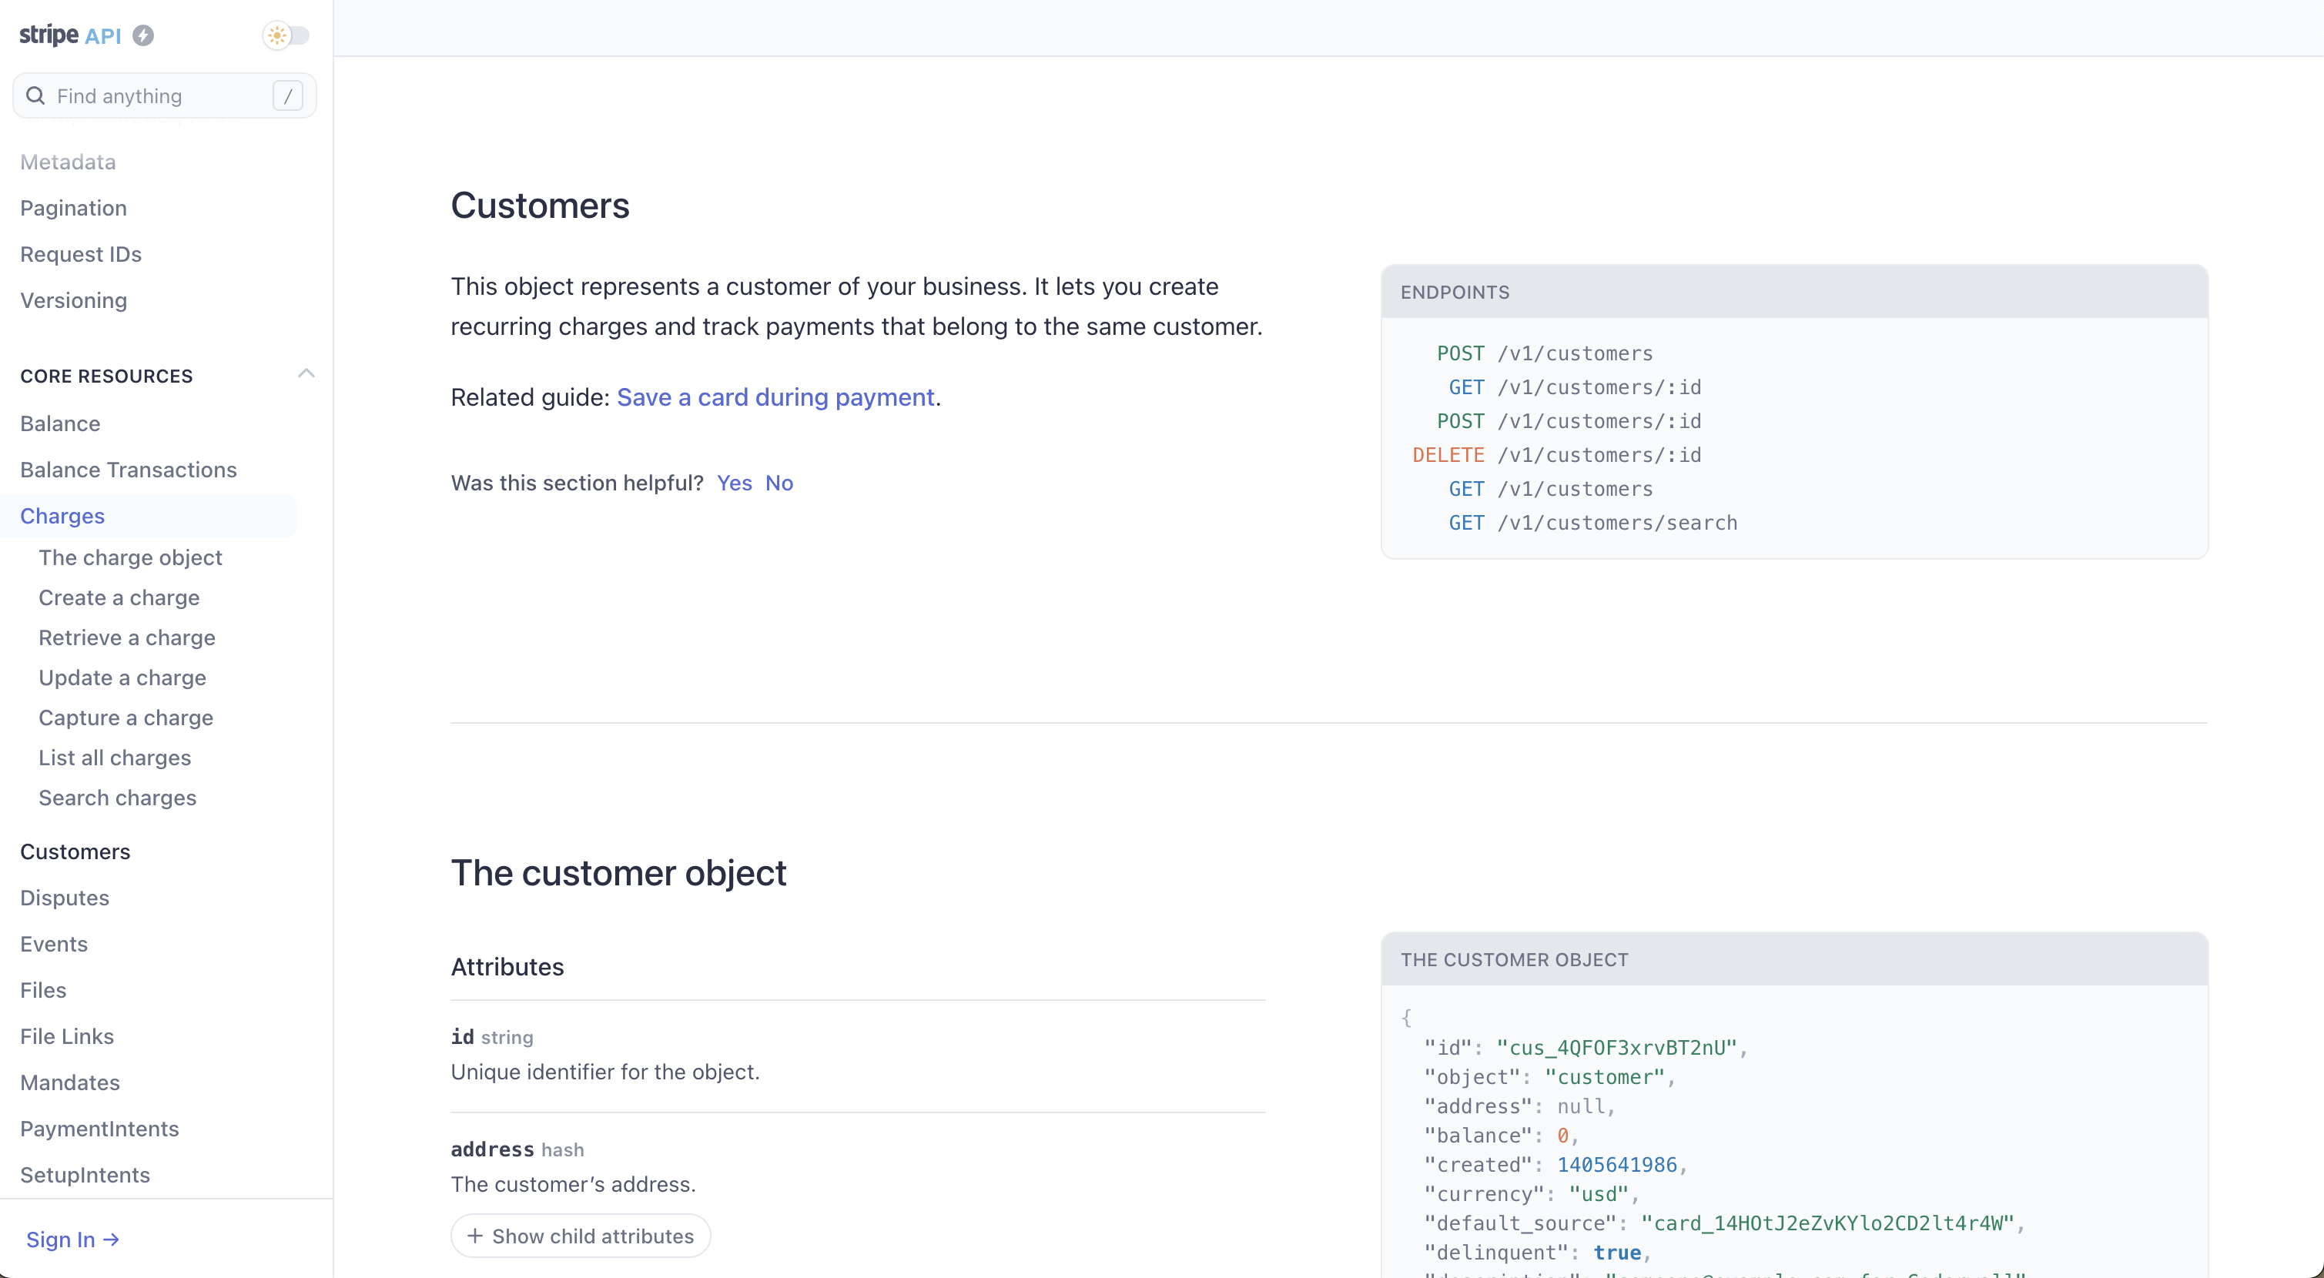
Task: Collapse the Core Resources section chevron
Action: click(306, 373)
